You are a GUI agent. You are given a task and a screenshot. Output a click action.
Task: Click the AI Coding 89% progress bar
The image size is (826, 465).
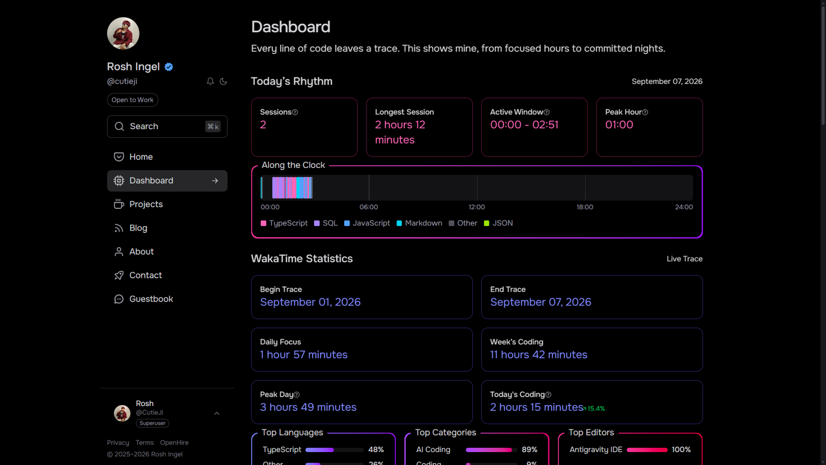492,450
